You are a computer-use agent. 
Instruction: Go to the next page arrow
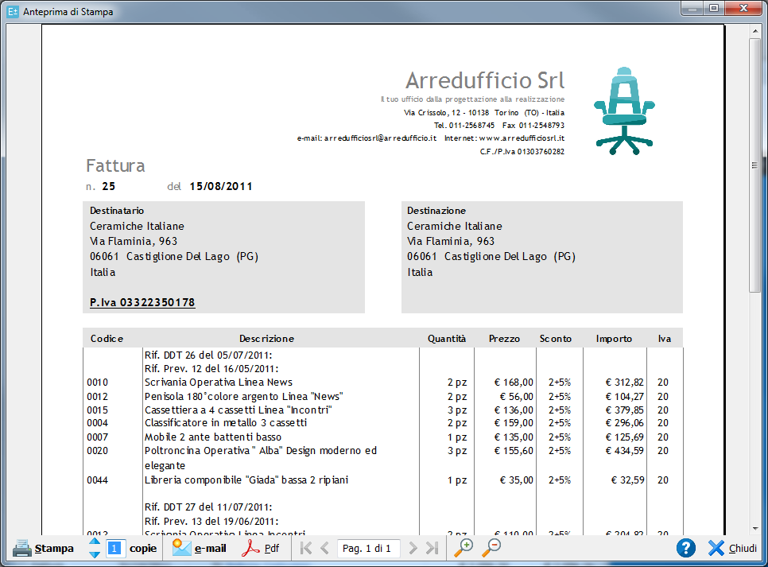tap(413, 548)
